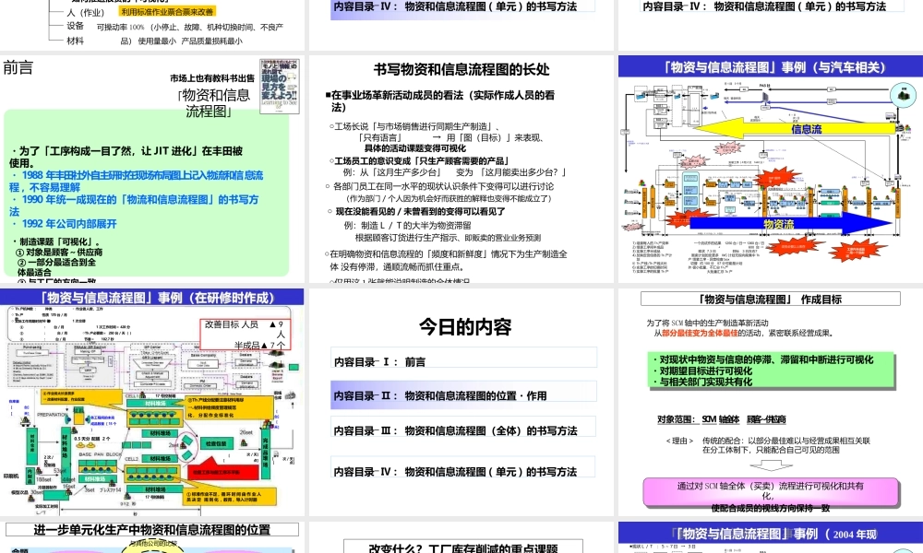Click the 工场长说「与市场销售进行同期生产制造」 line

tap(414, 126)
